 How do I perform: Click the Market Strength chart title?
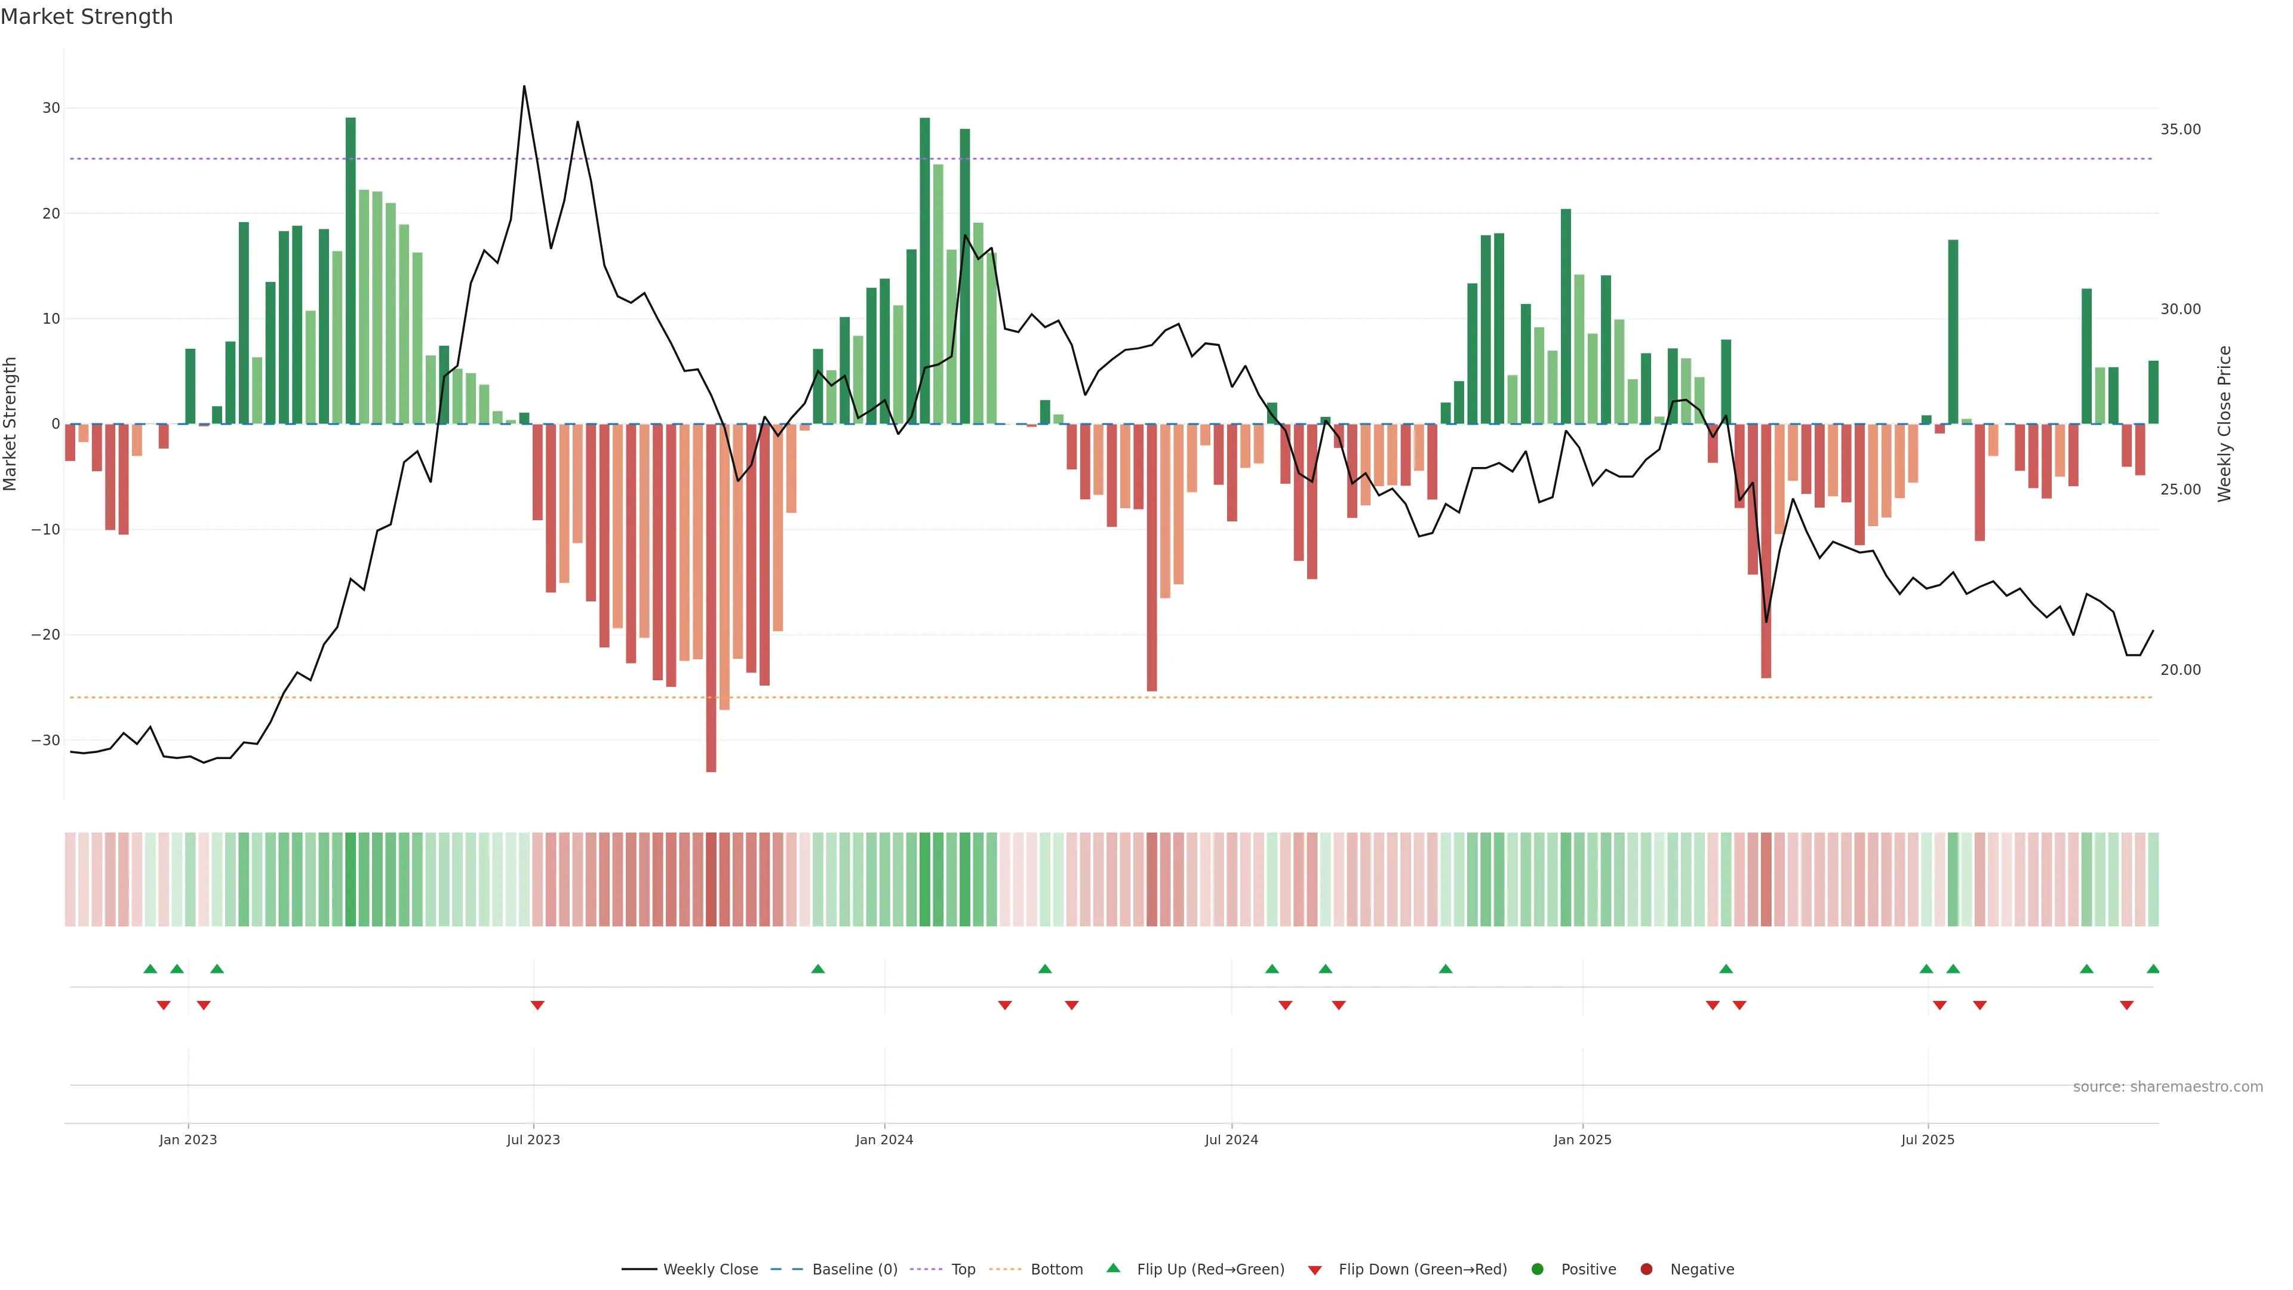coord(87,17)
